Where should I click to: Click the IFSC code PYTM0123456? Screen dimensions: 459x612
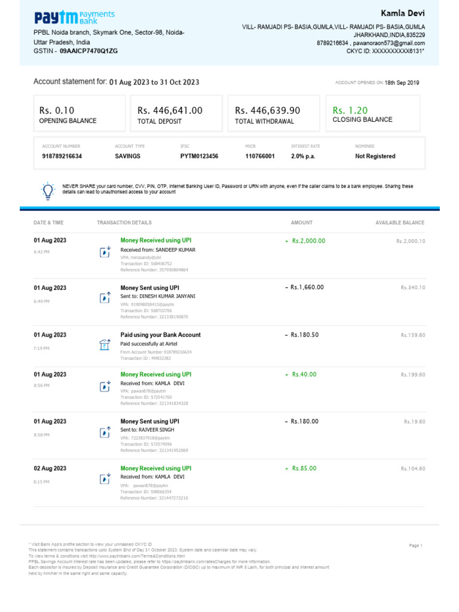pos(199,156)
